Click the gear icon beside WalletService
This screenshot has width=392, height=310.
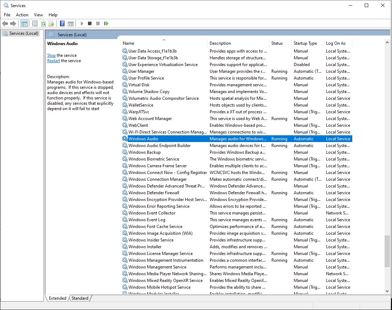[x=125, y=105]
